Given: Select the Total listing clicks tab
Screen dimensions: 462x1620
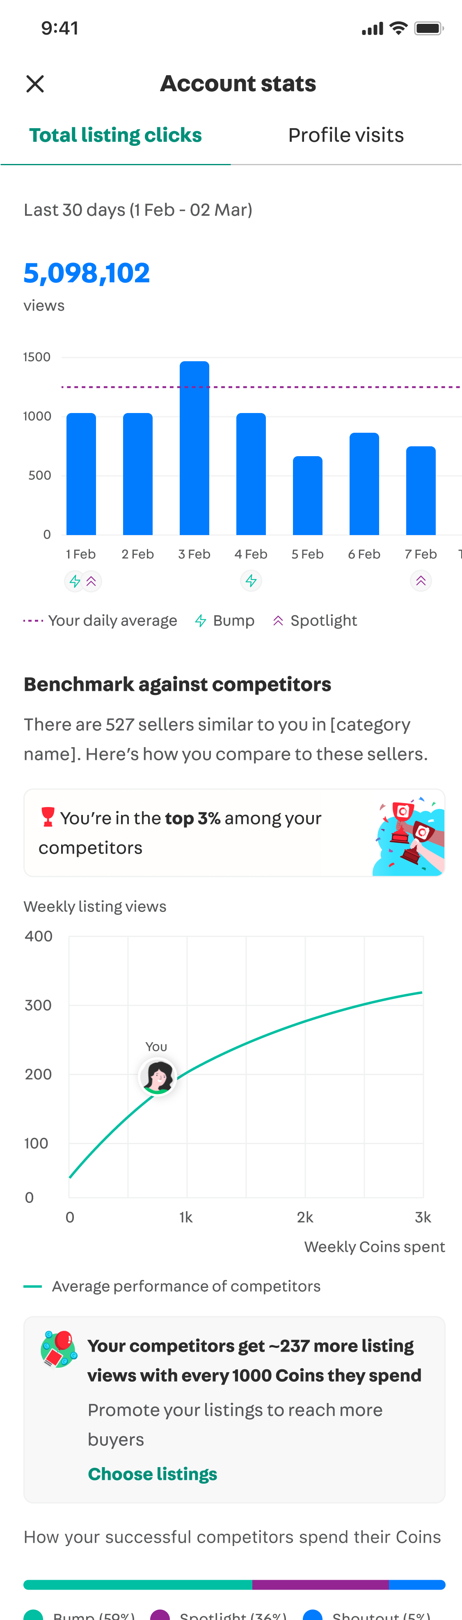Looking at the screenshot, I should [116, 135].
